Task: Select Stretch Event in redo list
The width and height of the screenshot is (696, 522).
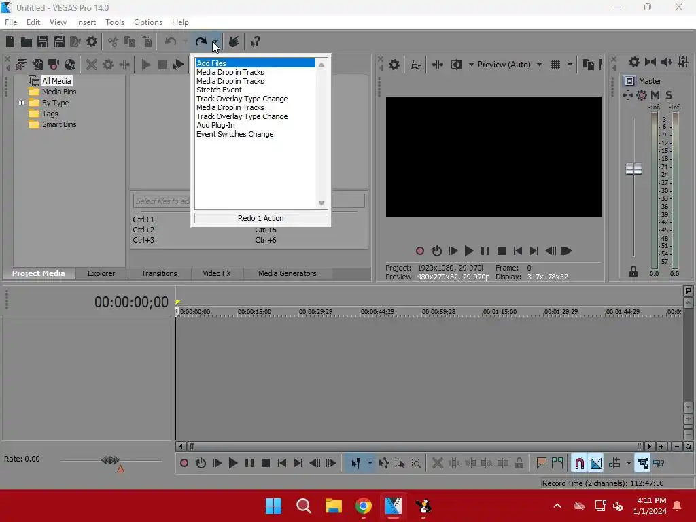Action: (219, 90)
